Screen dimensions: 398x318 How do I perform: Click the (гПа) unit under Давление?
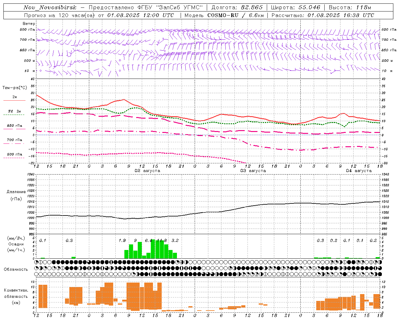(x=16, y=199)
